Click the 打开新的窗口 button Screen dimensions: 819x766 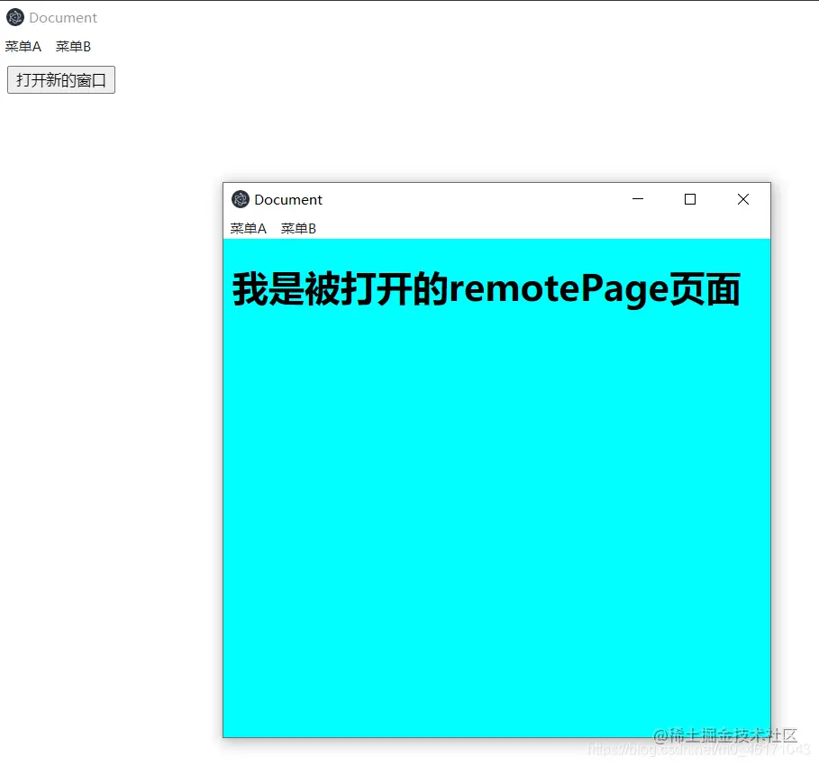pos(60,79)
